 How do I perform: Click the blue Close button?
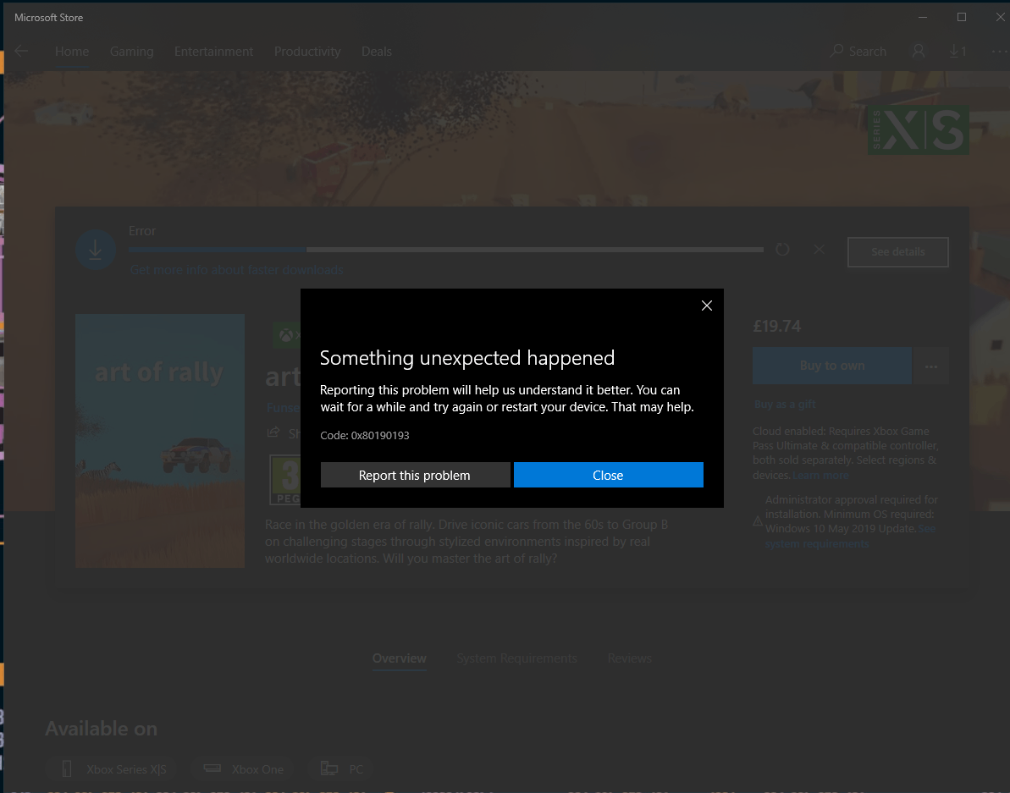608,475
